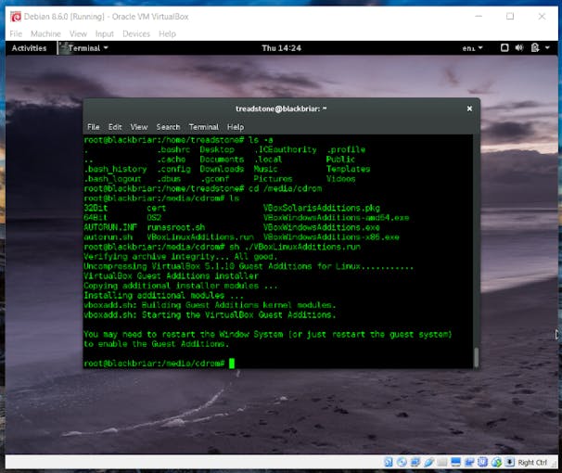
Task: Click VBoxWindowsAdditions-x86.exe in the listing
Action: click(x=331, y=237)
